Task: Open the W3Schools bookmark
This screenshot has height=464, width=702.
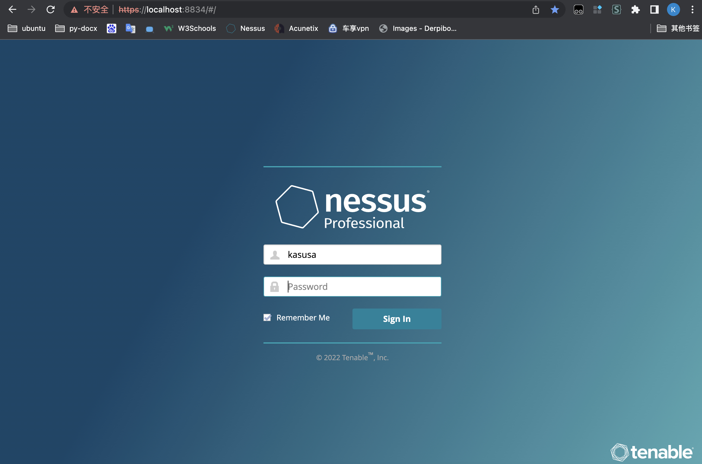Action: (190, 28)
